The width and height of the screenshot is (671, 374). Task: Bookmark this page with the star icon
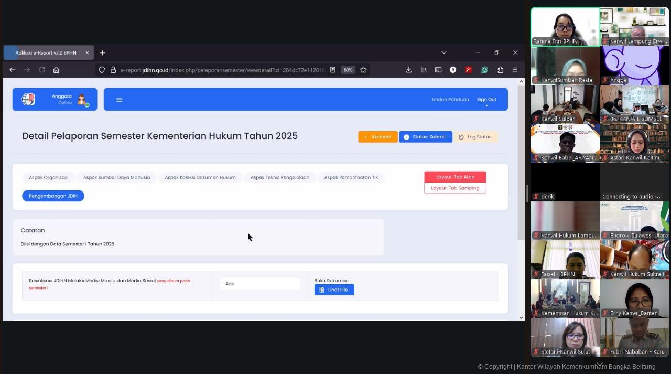[x=363, y=70]
